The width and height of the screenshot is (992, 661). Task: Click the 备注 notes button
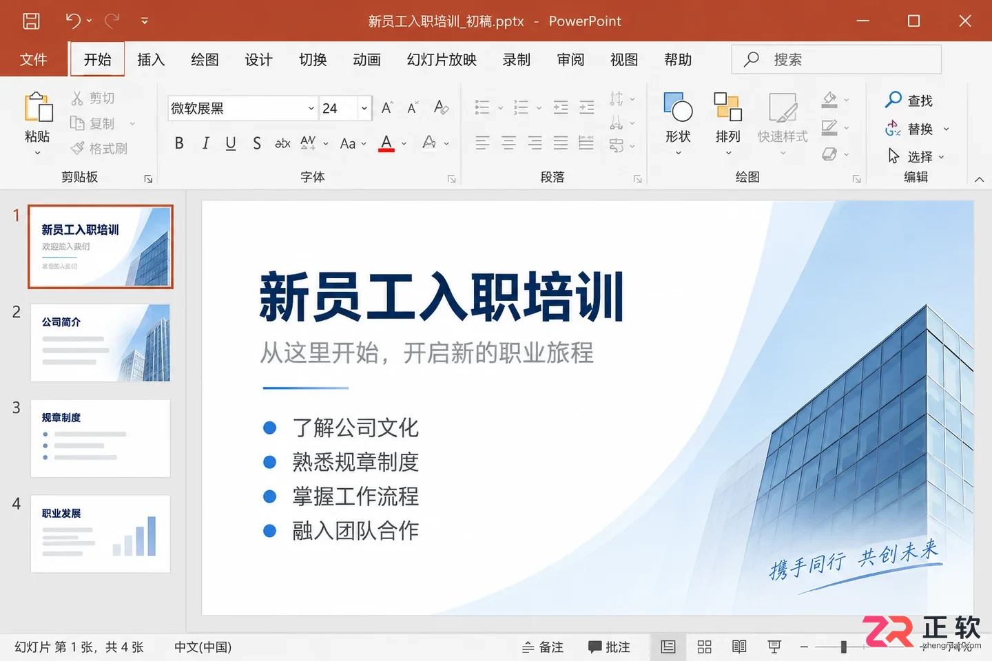[x=543, y=647]
